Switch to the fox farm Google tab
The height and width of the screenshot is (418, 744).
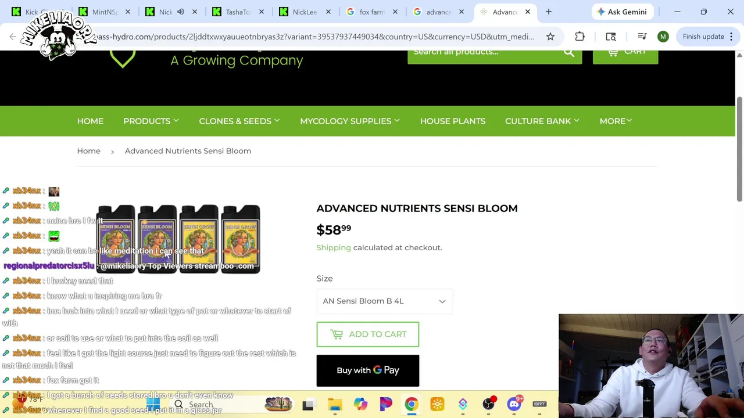coord(371,12)
